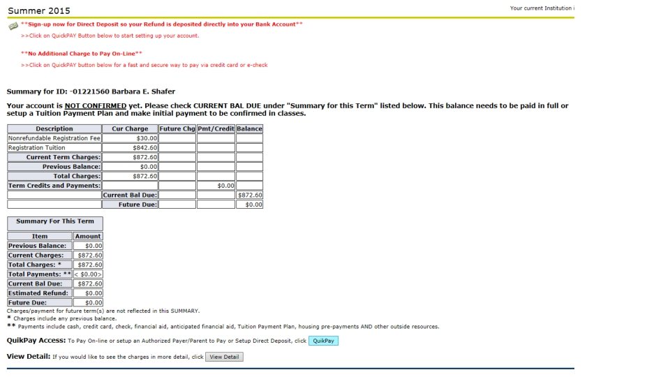Viewport: 670px width, 377px height.
Task: Click the e-check QuickPAY instruction line
Action: [144, 65]
